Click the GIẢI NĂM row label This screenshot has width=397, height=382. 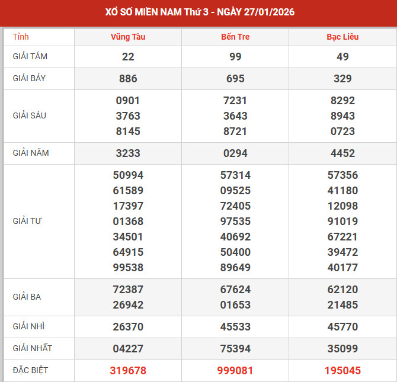tap(31, 153)
